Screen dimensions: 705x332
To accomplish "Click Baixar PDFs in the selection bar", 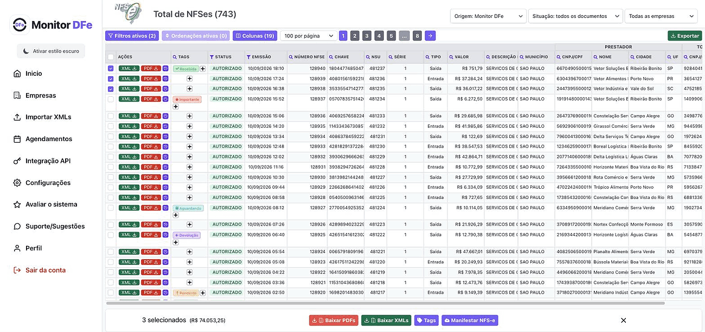I will click(x=334, y=320).
